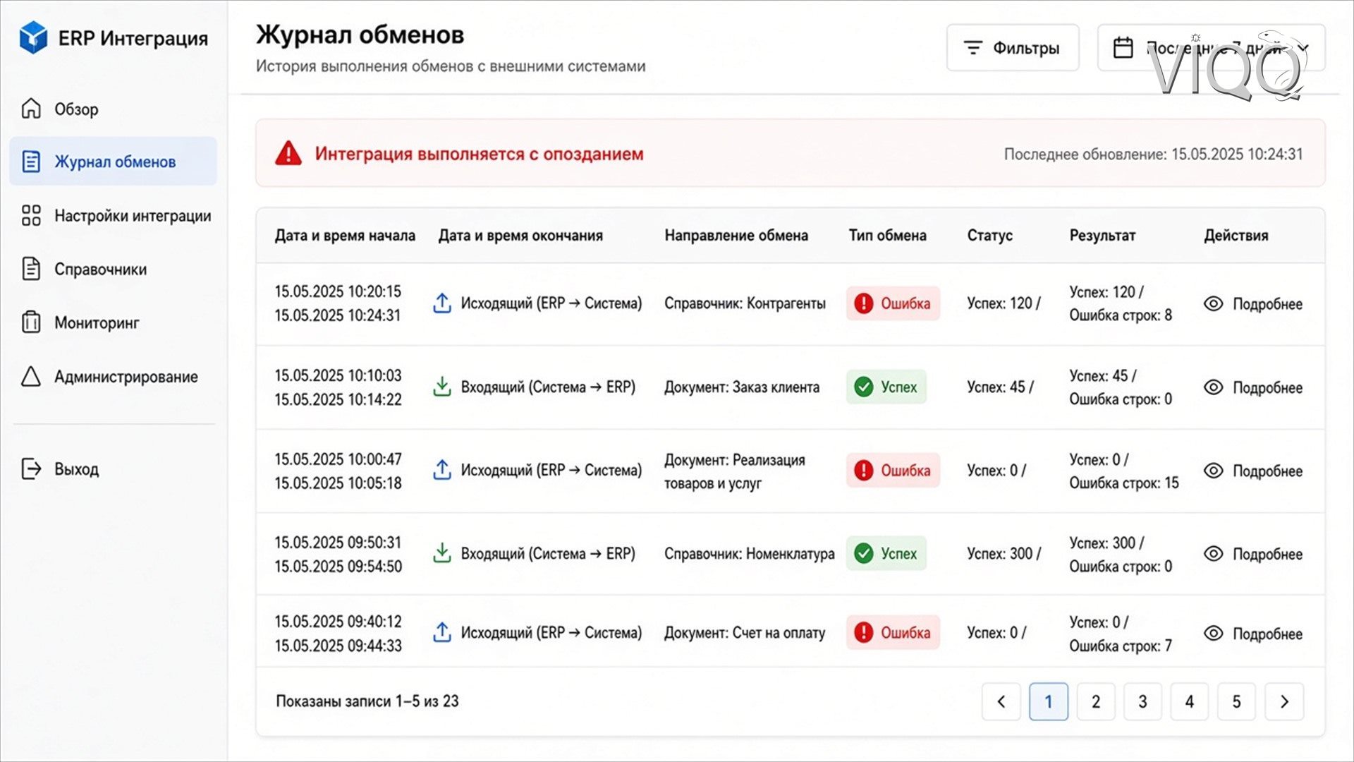This screenshot has height=762, width=1354.
Task: Click the Администрирование triangle icon
Action: [x=31, y=377]
